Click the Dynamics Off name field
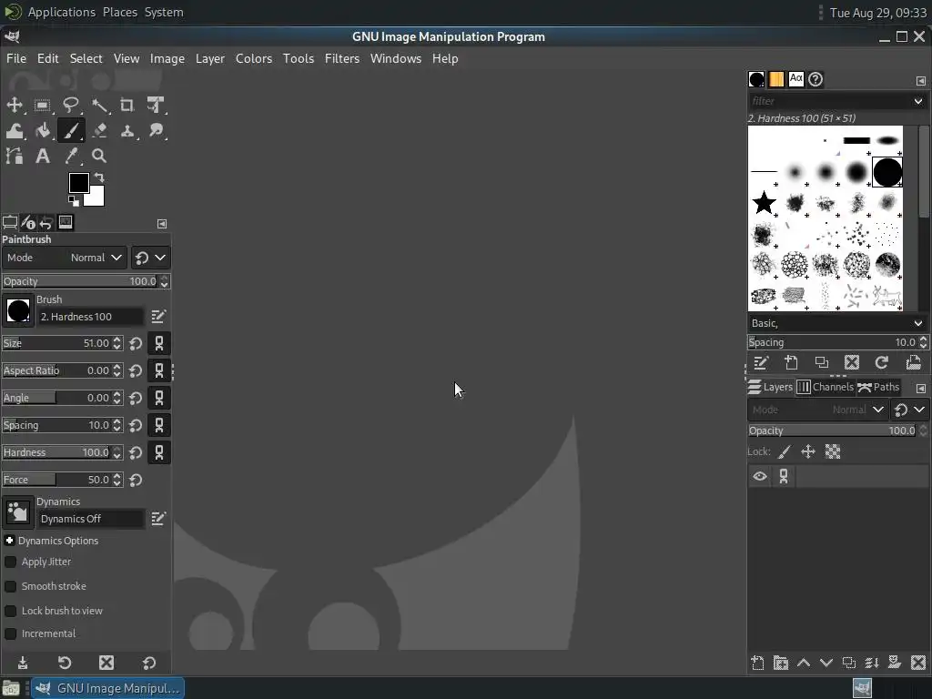 tap(91, 519)
